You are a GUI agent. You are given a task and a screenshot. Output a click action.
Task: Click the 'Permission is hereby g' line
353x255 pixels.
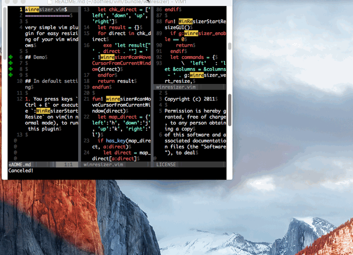pos(195,110)
